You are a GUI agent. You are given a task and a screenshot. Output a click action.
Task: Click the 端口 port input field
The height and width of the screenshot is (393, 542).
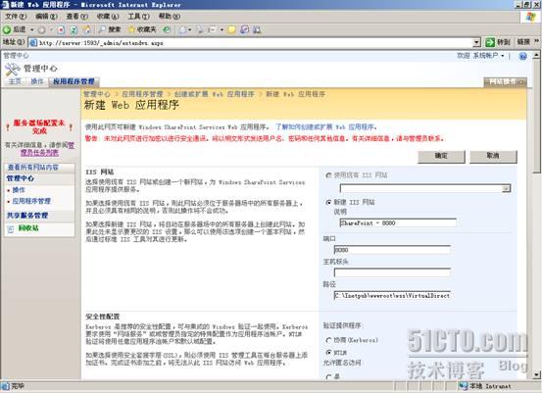pos(392,250)
